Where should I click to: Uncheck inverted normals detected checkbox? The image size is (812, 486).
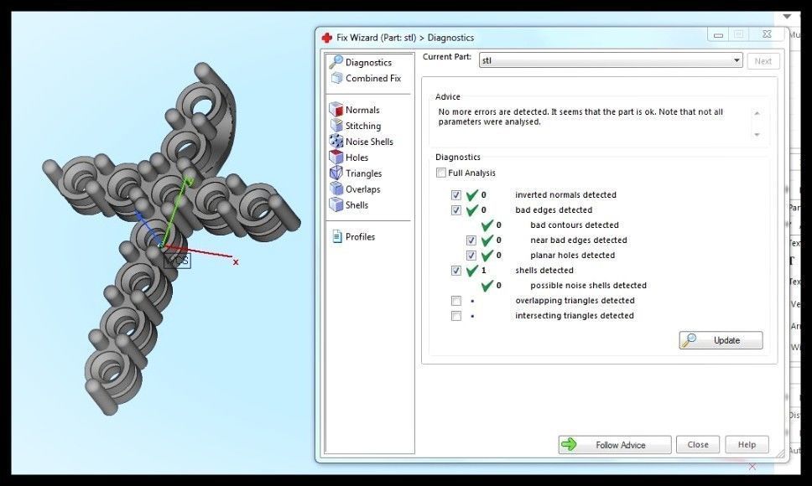click(x=455, y=195)
